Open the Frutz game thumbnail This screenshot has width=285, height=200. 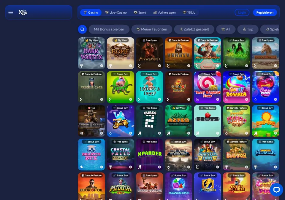click(x=208, y=121)
